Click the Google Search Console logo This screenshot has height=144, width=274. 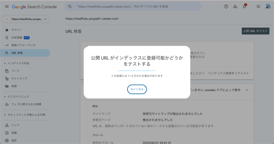(35, 7)
